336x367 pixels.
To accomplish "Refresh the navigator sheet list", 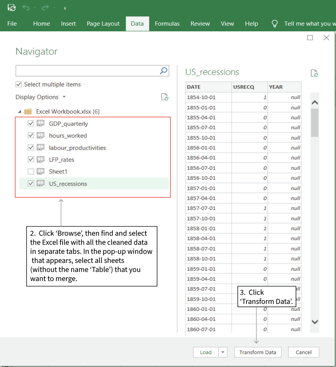I will coord(165,97).
